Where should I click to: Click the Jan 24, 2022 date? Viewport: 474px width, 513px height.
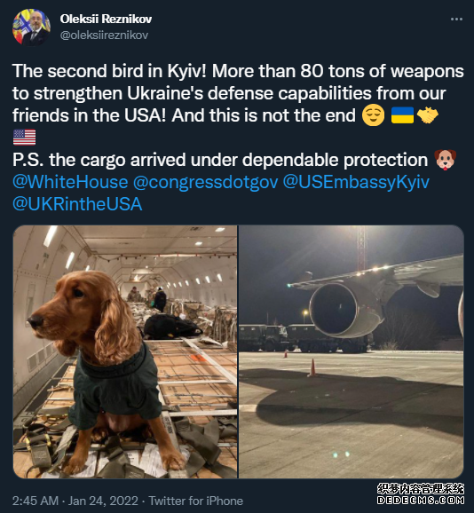[103, 501]
